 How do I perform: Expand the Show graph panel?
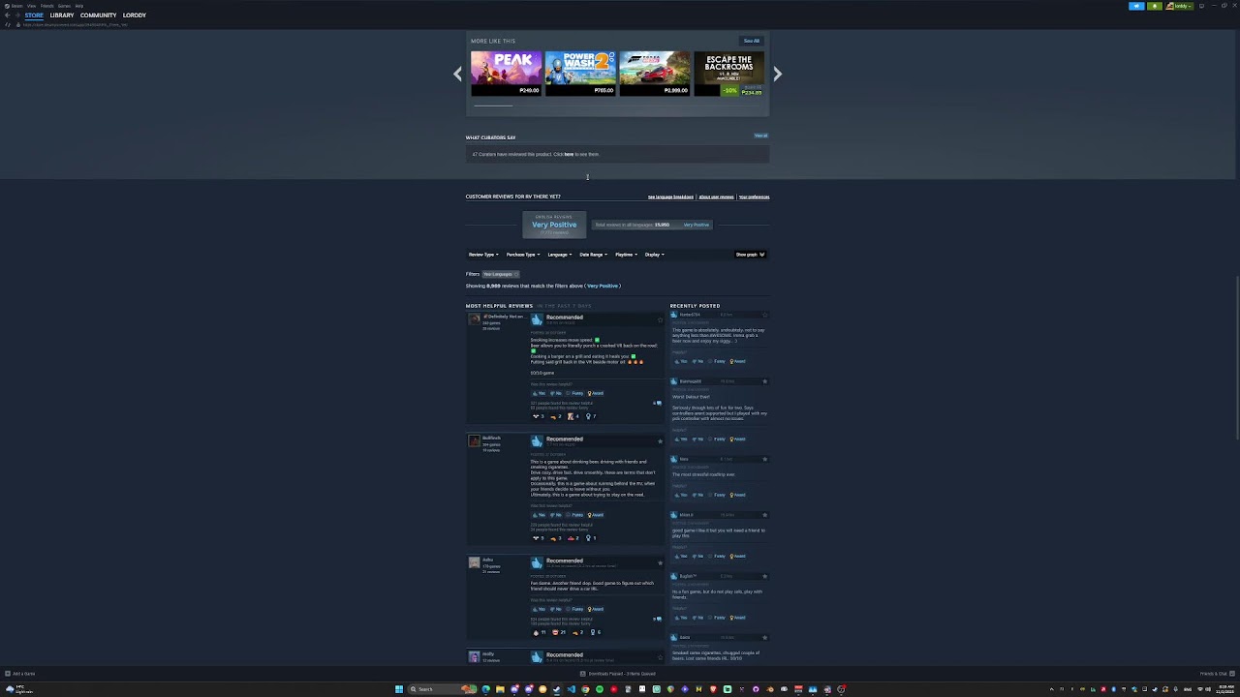tap(750, 255)
